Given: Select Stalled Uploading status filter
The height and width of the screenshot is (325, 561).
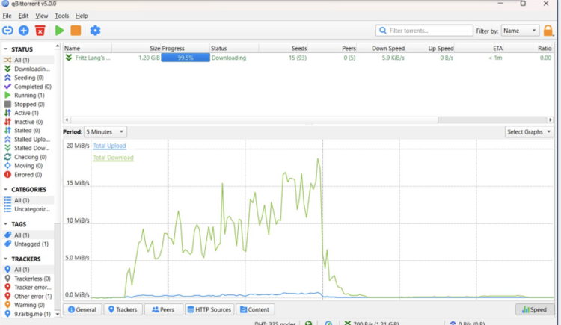Looking at the screenshot, I should (x=28, y=140).
